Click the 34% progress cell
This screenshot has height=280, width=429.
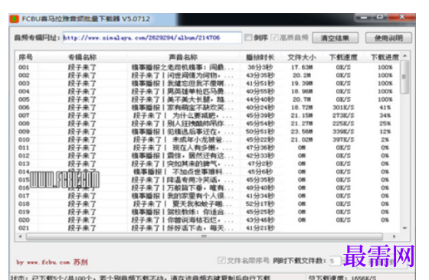click(x=385, y=116)
